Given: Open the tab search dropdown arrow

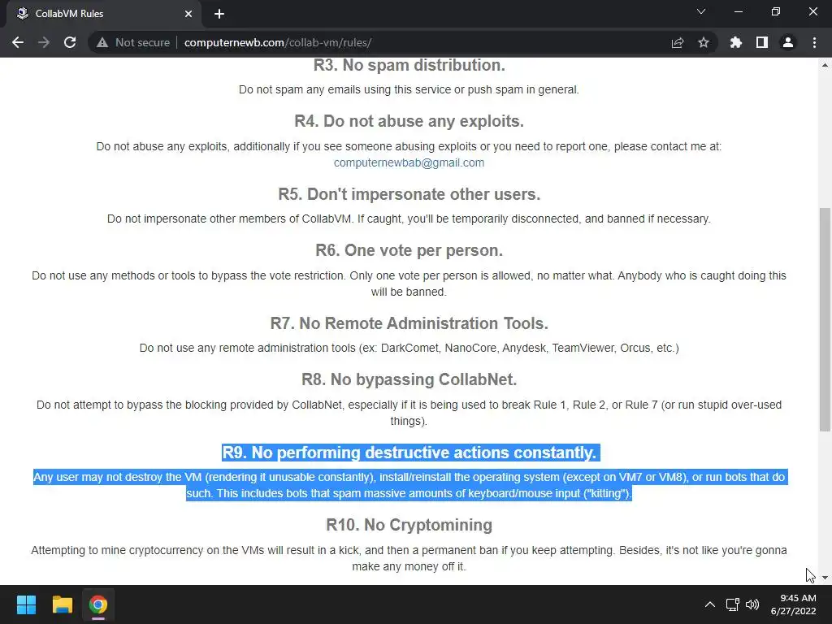Looking at the screenshot, I should (701, 11).
